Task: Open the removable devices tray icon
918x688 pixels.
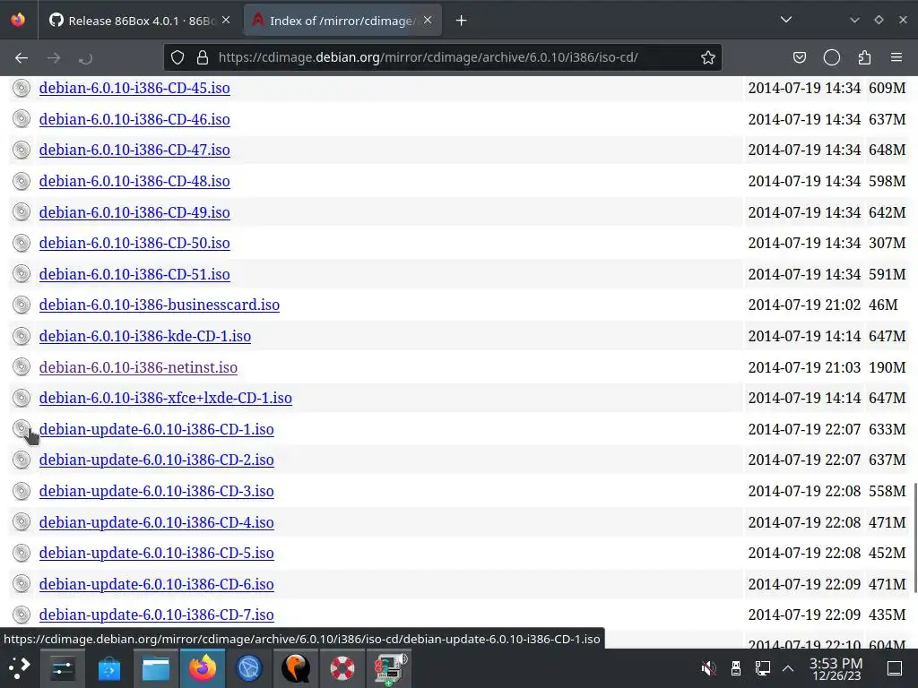Action: point(736,667)
